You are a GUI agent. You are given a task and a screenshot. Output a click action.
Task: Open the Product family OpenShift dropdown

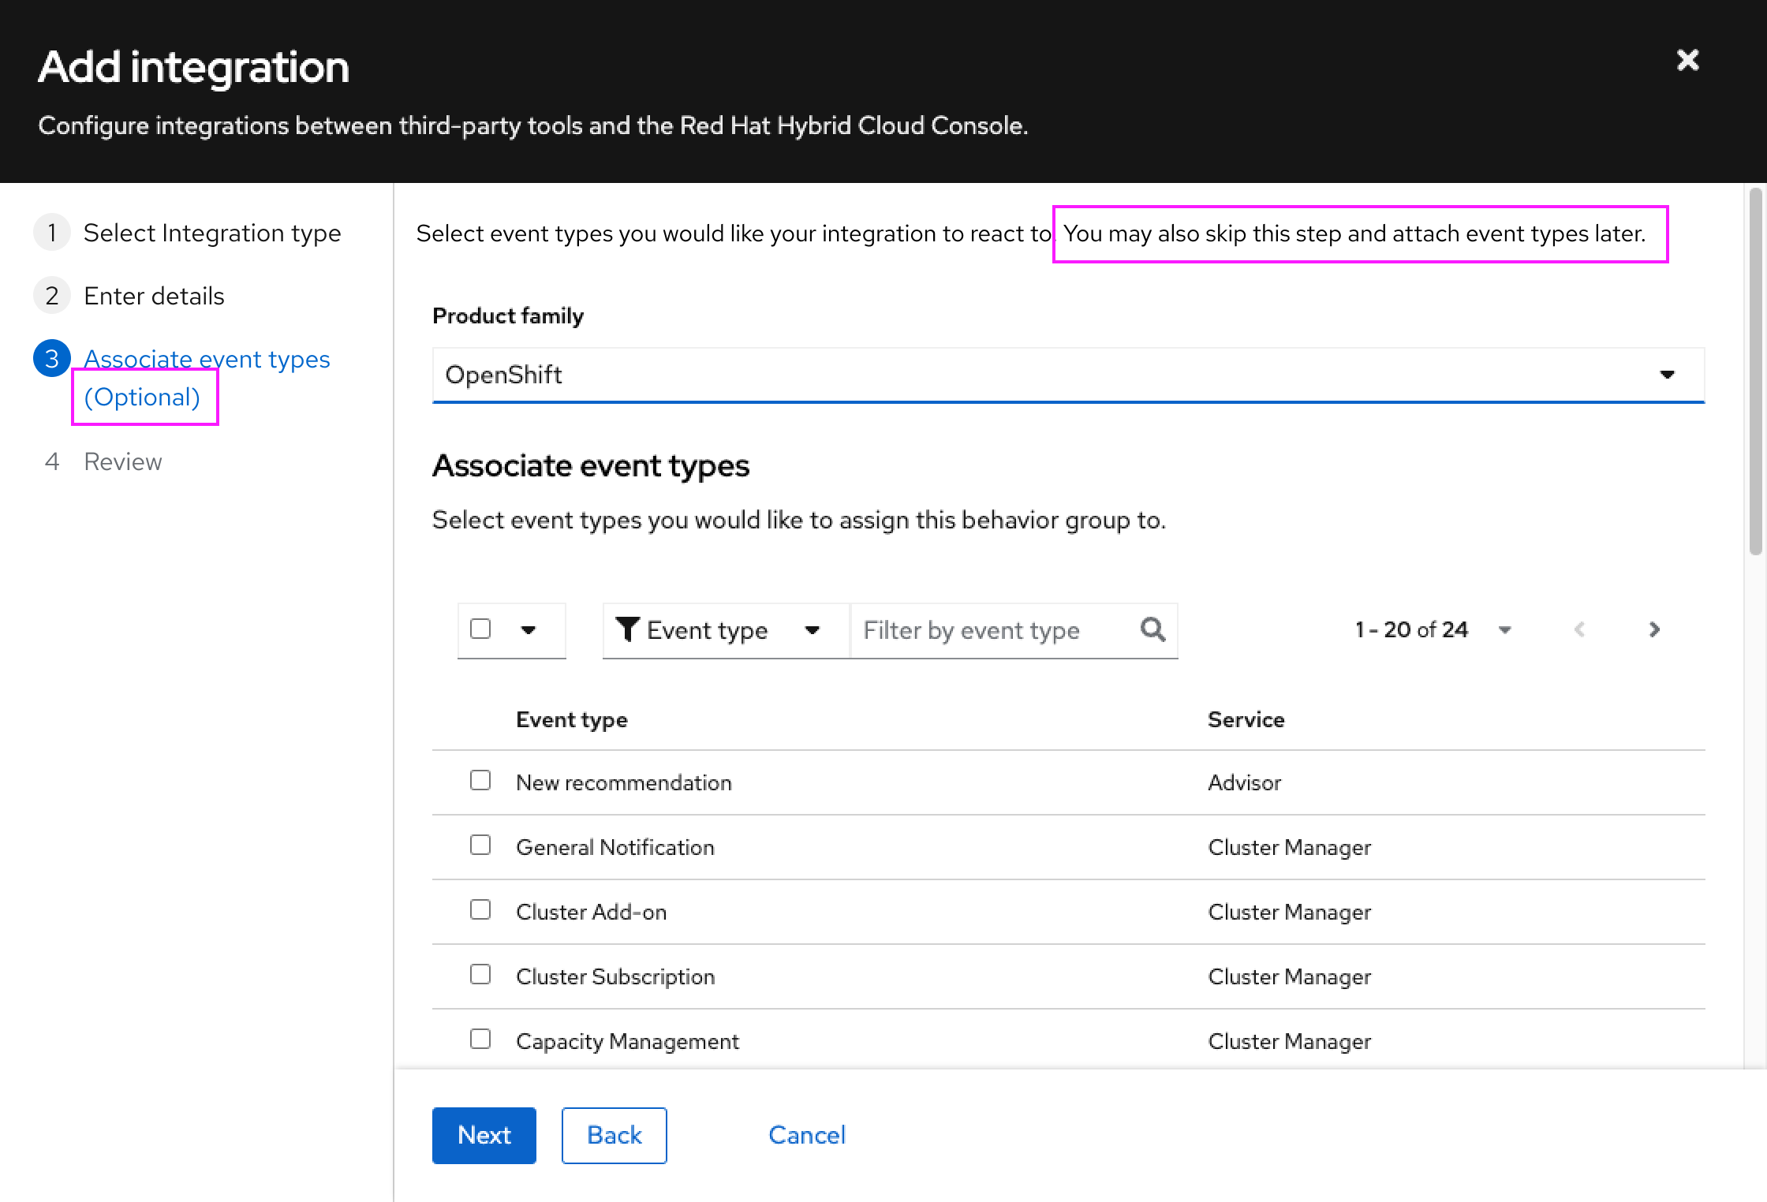(x=1068, y=375)
